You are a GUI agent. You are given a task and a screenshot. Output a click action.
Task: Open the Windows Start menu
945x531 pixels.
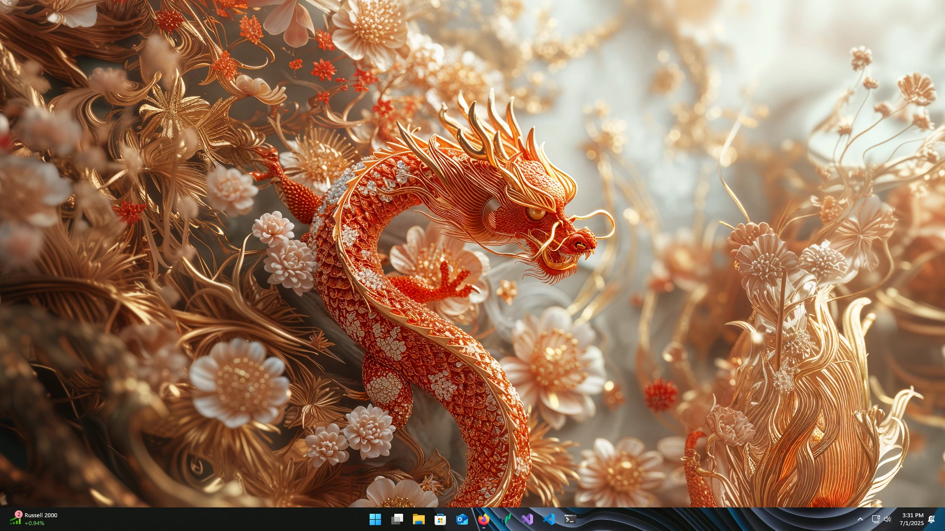[375, 519]
